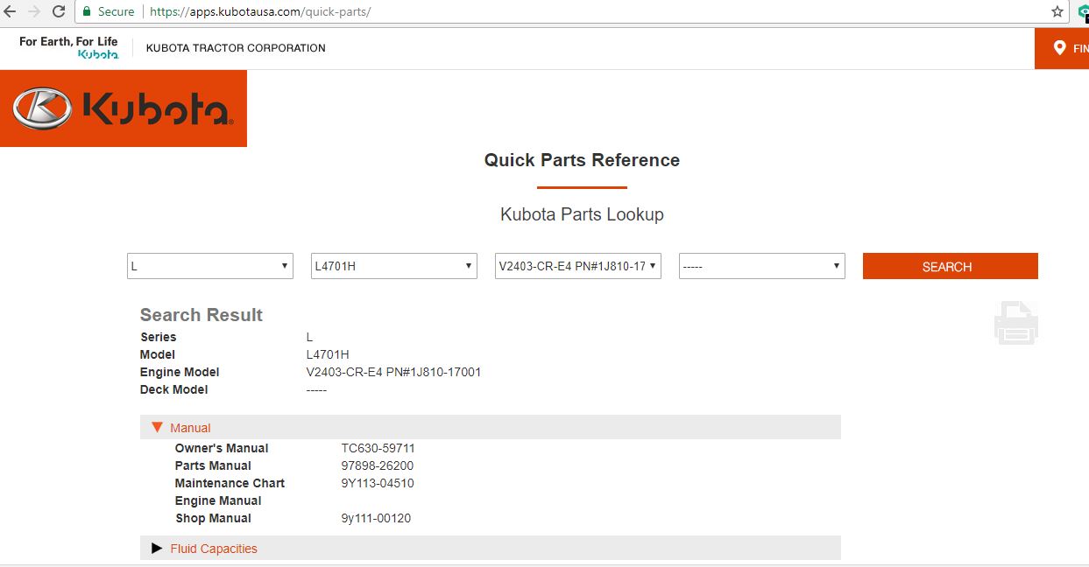Viewport: 1089px width, 567px height.
Task: Click the location pin Find button
Action: pyautogui.click(x=1062, y=48)
